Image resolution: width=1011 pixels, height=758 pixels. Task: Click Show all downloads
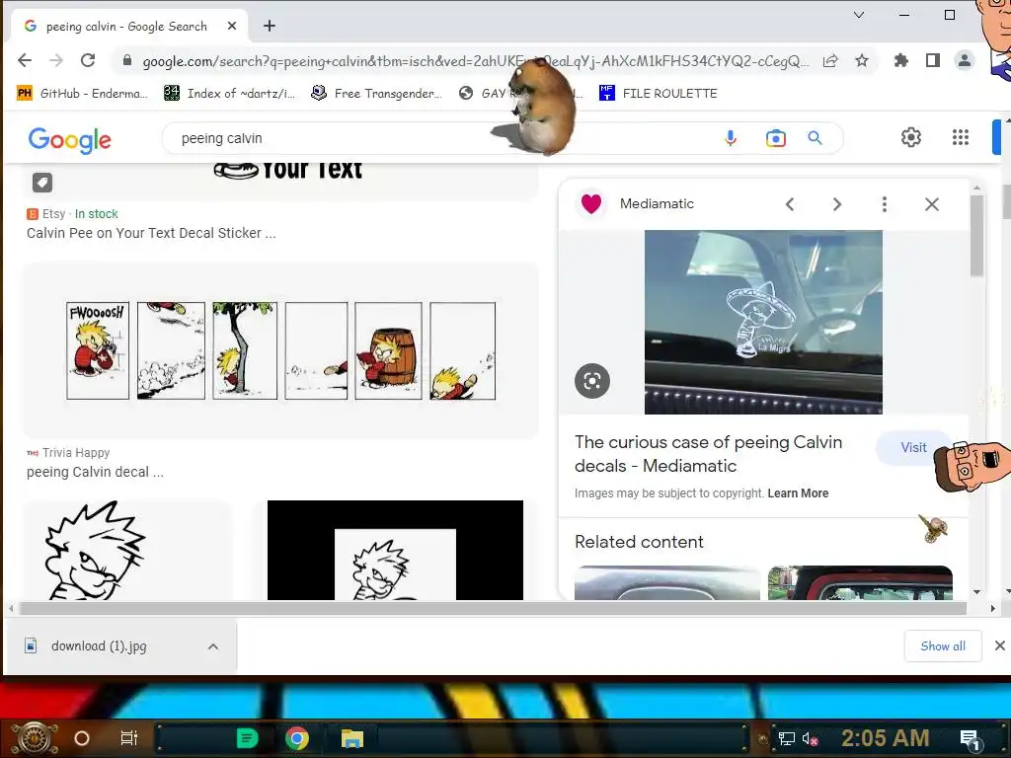tap(943, 645)
